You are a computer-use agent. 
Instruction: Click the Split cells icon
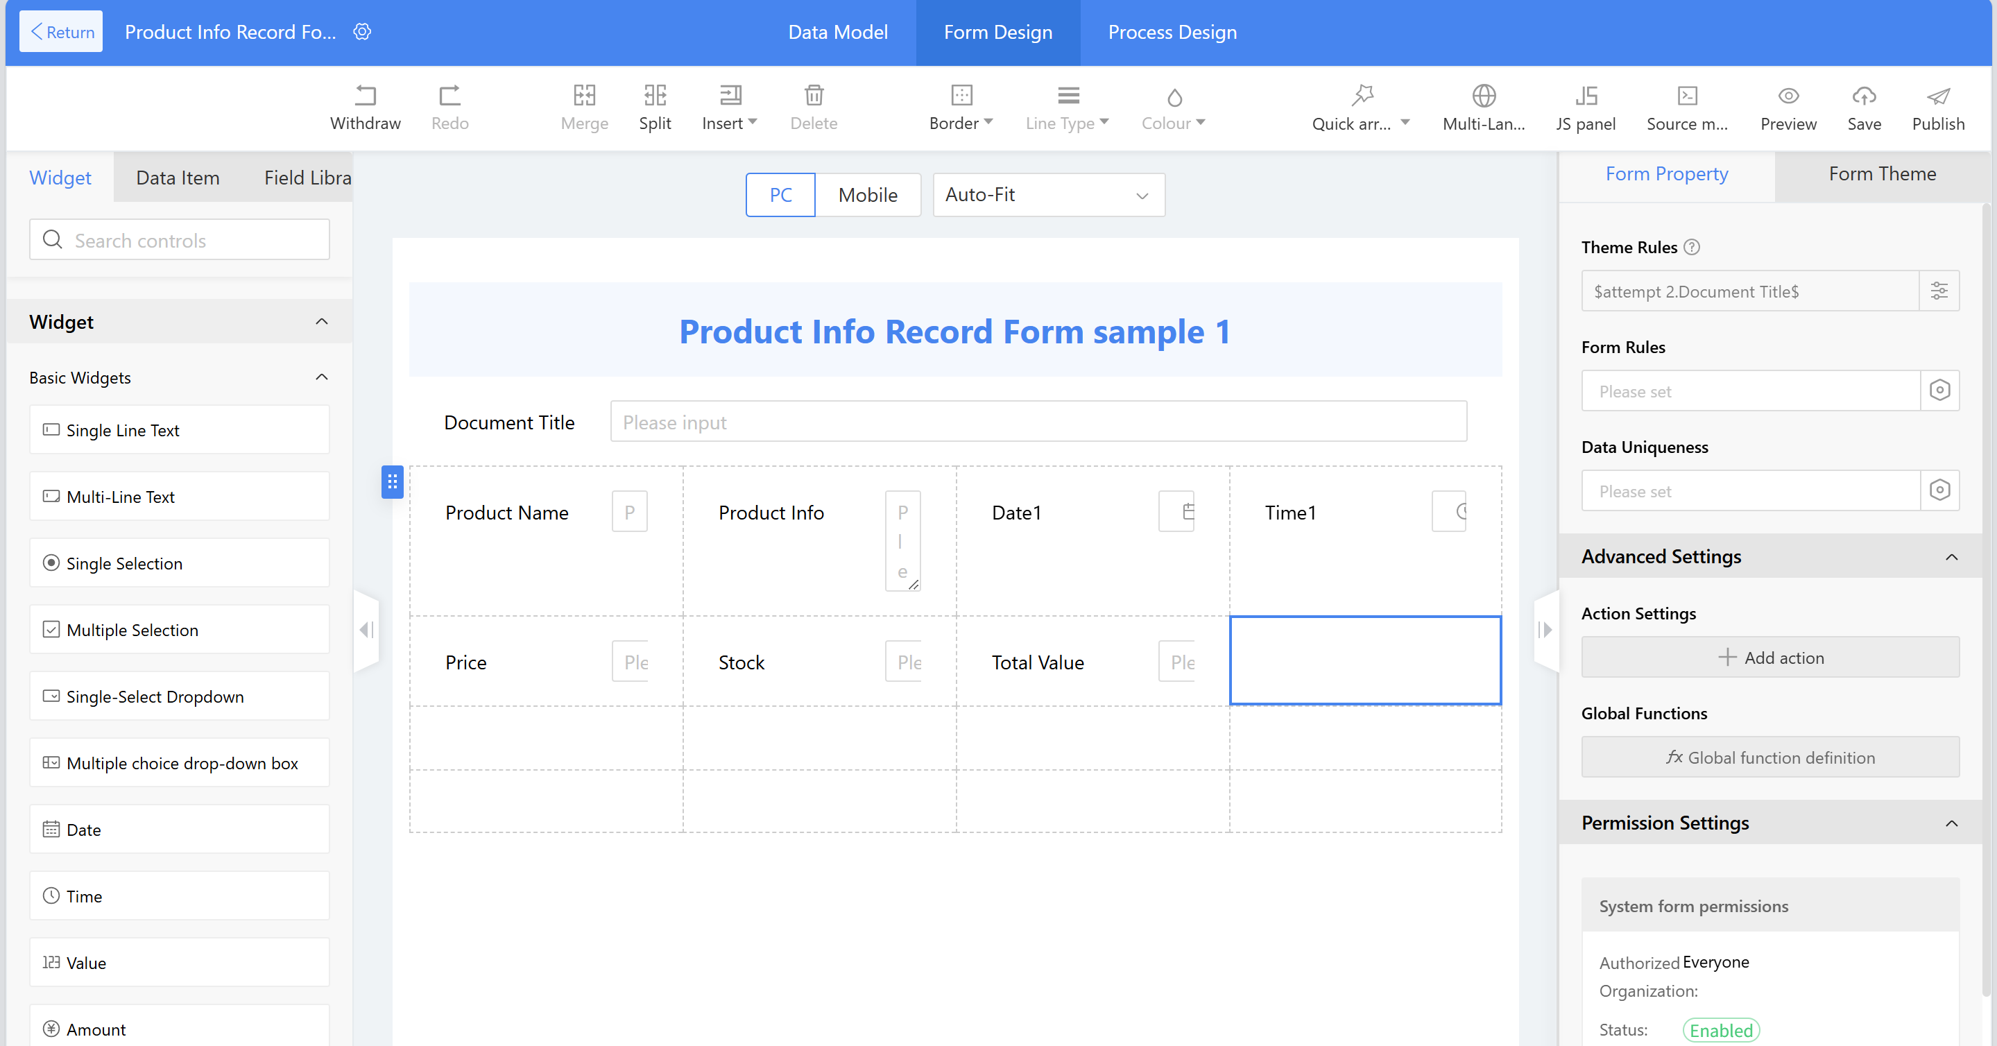654,95
